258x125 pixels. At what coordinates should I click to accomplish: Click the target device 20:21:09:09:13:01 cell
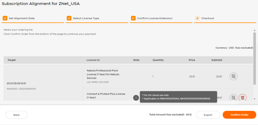[x=43, y=83]
